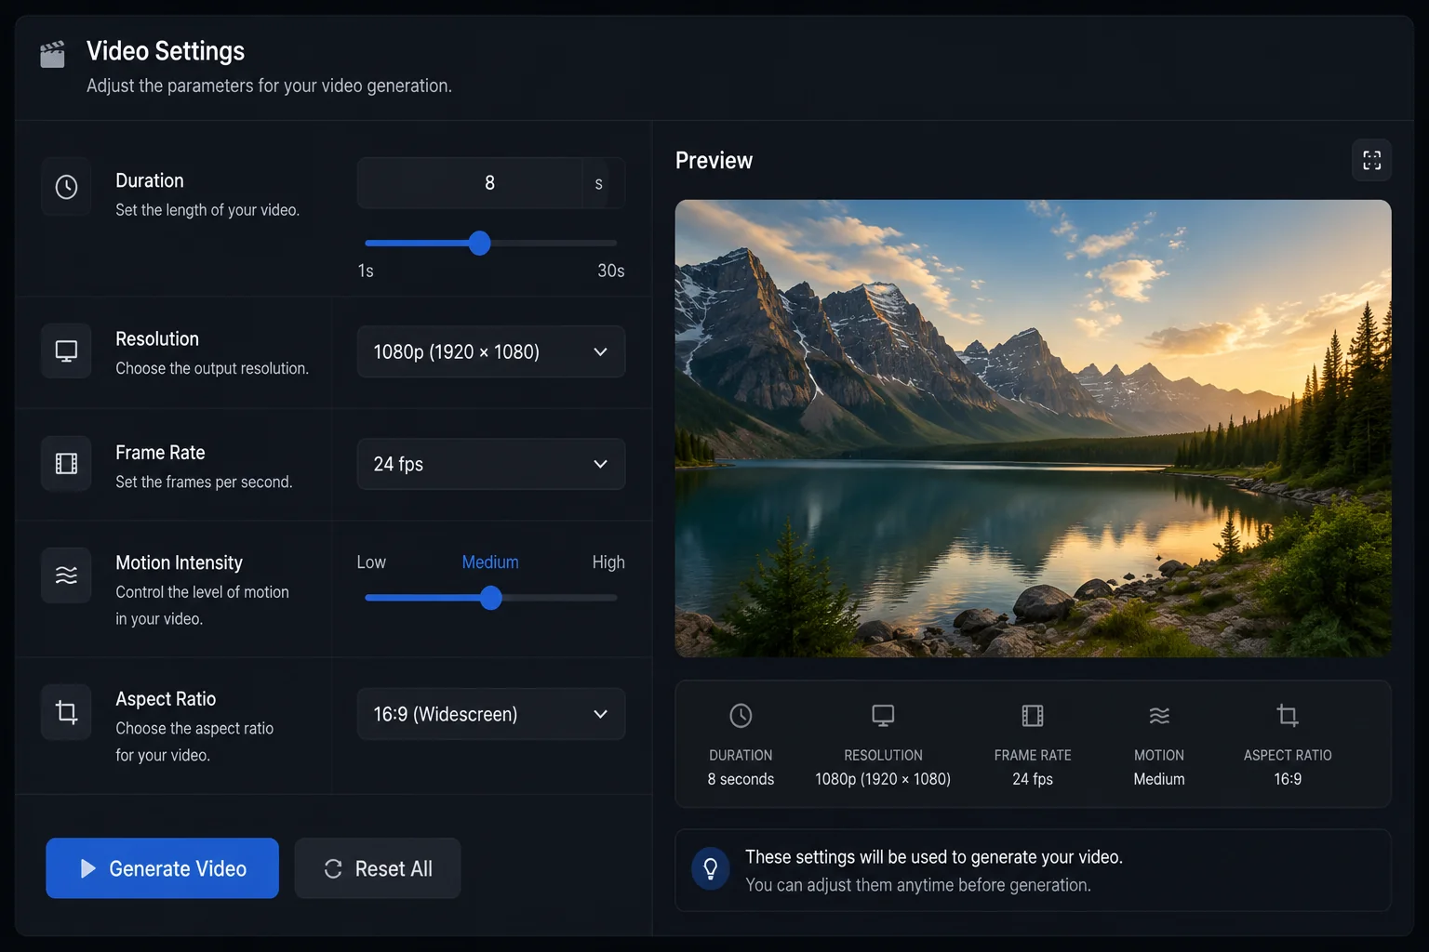Select Low motion intensity label
This screenshot has width=1429, height=952.
click(x=371, y=562)
